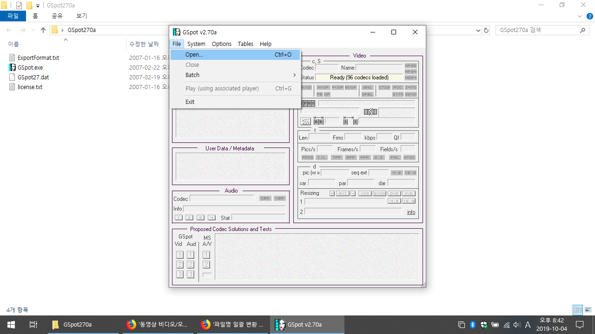Screen dimensions: 595x334
Task: Click the Audio Codec field
Action: (x=222, y=199)
